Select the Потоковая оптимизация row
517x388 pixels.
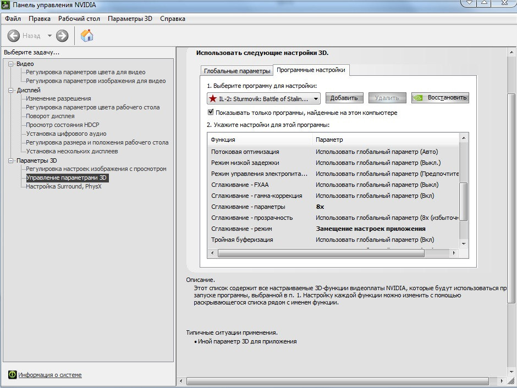point(333,152)
